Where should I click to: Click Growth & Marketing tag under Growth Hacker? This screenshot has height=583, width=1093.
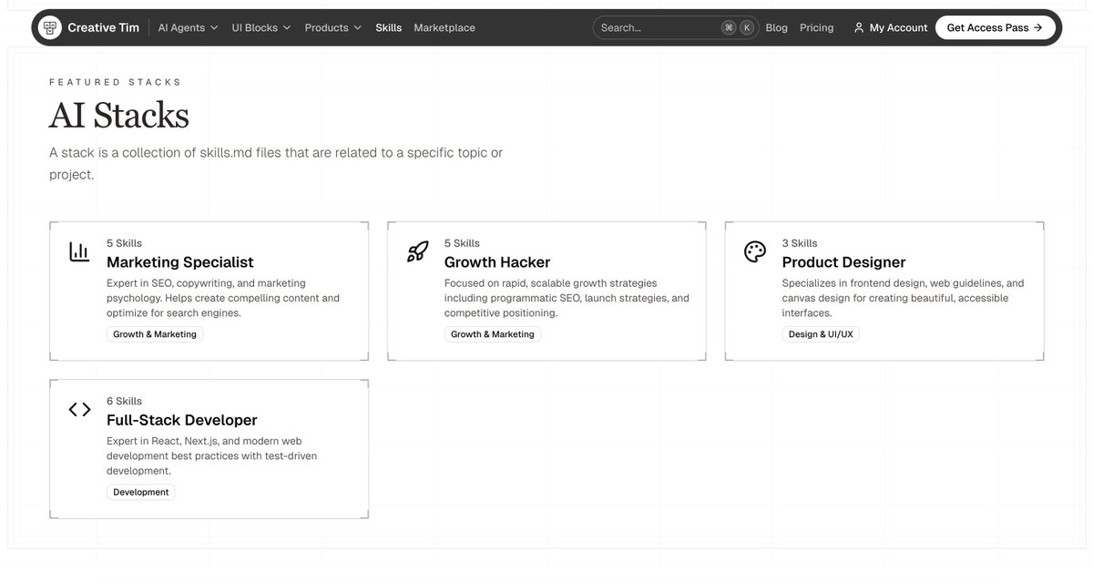pyautogui.click(x=493, y=334)
